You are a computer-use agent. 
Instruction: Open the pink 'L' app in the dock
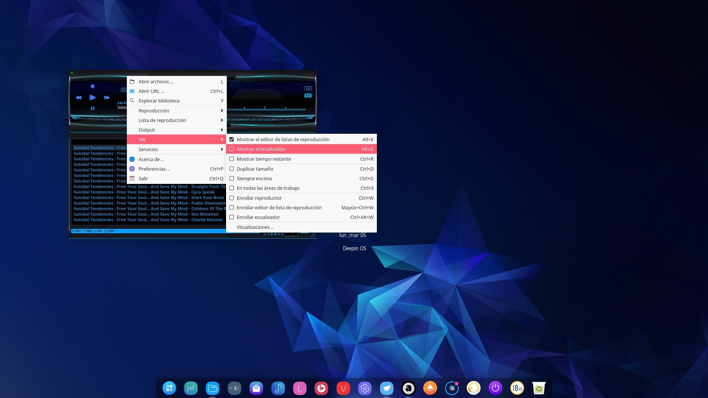299,388
